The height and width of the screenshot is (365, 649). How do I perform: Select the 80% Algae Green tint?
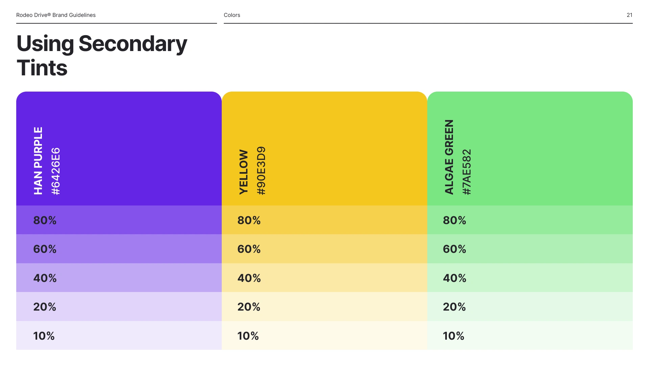point(530,220)
